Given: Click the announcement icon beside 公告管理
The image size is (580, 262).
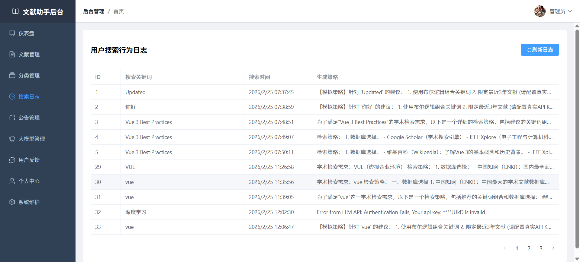Looking at the screenshot, I should (12, 118).
